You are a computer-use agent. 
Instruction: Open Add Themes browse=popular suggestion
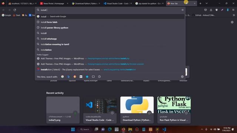pyautogui.click(x=110, y=64)
